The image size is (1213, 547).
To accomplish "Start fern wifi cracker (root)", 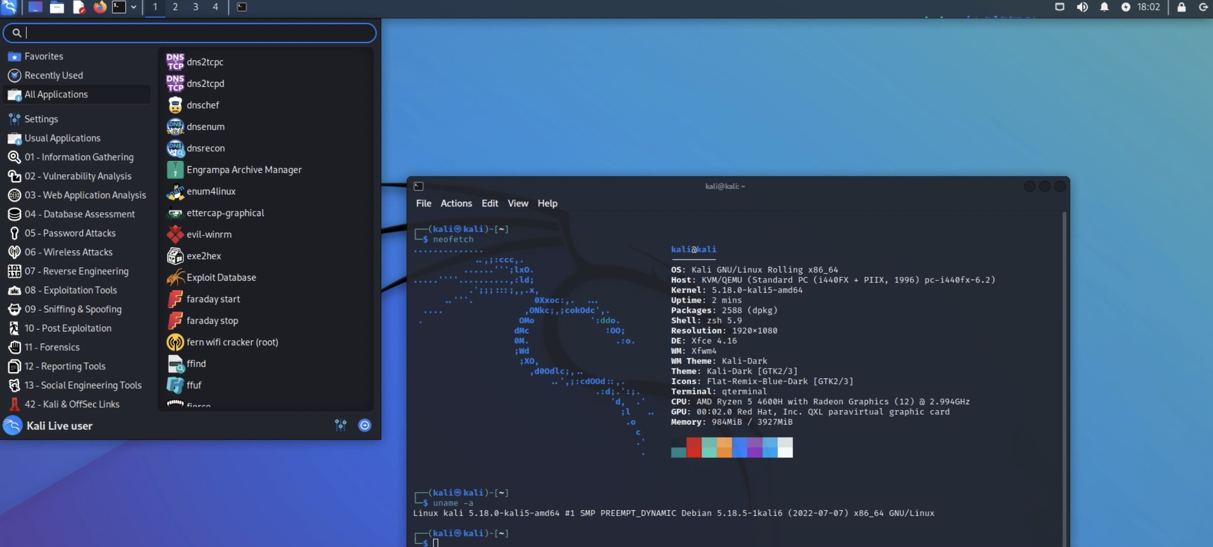I will pos(231,342).
